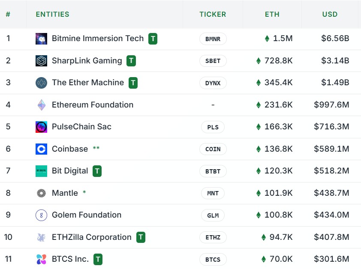Image resolution: width=361 pixels, height=269 pixels.
Task: Click the green T badge beside Bit Digital
Action: (97, 171)
